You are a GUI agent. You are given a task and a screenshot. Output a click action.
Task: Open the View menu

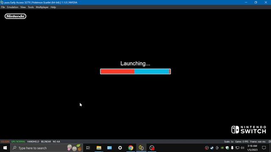pyautogui.click(x=23, y=7)
